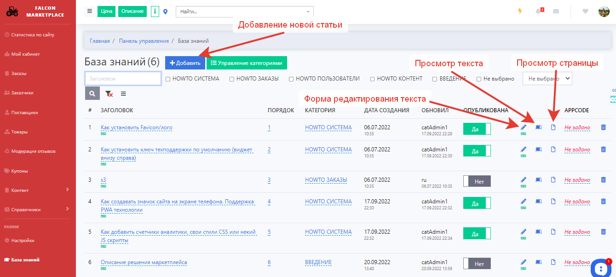Open the text view book icon for article s3

pyautogui.click(x=538, y=180)
